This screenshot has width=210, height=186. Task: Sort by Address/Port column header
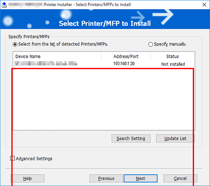[126, 57]
